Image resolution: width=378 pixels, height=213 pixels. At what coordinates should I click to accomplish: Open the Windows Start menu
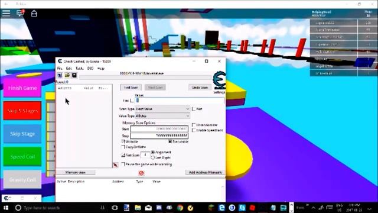[x=6, y=208]
